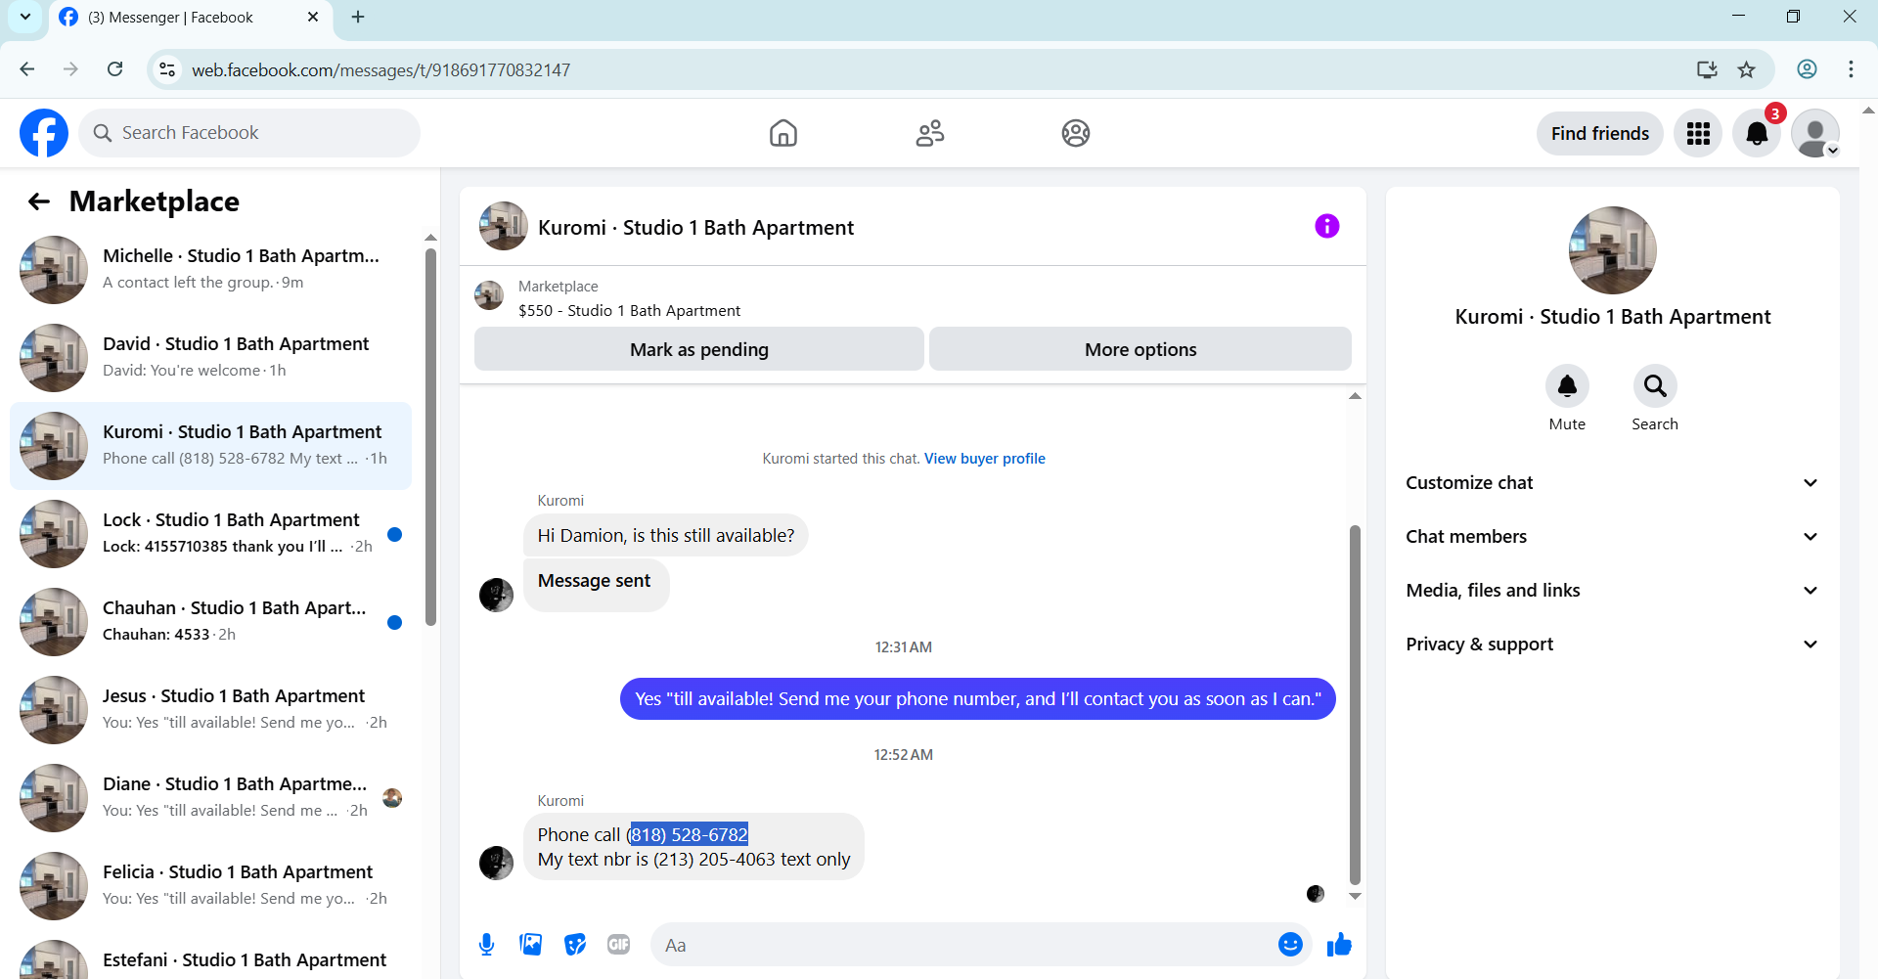Click the blue 'Yes "till available!' sent message
Viewport: 1878px width, 979px height.
pos(978,699)
